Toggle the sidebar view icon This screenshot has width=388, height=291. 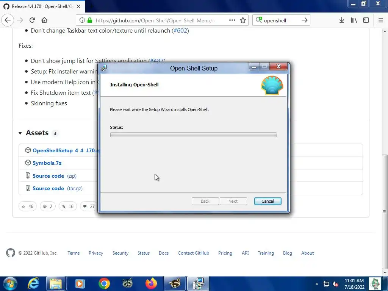[x=366, y=20]
